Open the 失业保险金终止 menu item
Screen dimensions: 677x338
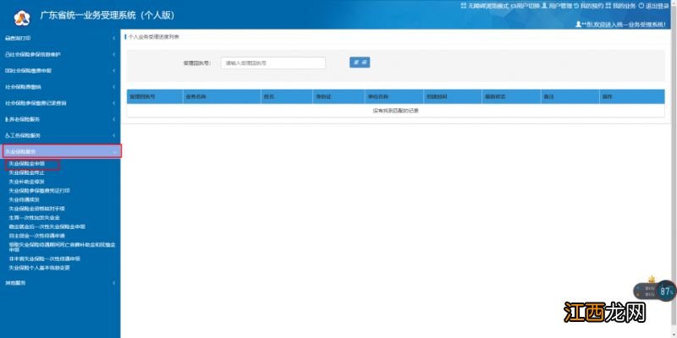(27, 172)
